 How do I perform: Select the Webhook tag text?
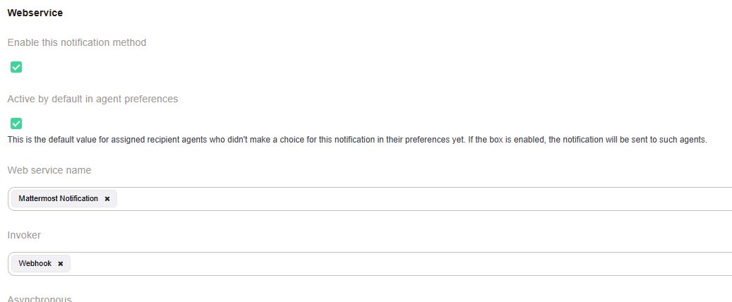click(x=35, y=264)
